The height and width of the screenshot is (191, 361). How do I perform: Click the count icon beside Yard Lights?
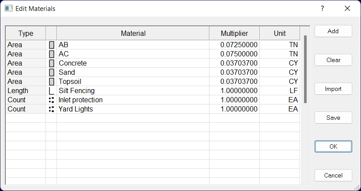pyautogui.click(x=52, y=109)
